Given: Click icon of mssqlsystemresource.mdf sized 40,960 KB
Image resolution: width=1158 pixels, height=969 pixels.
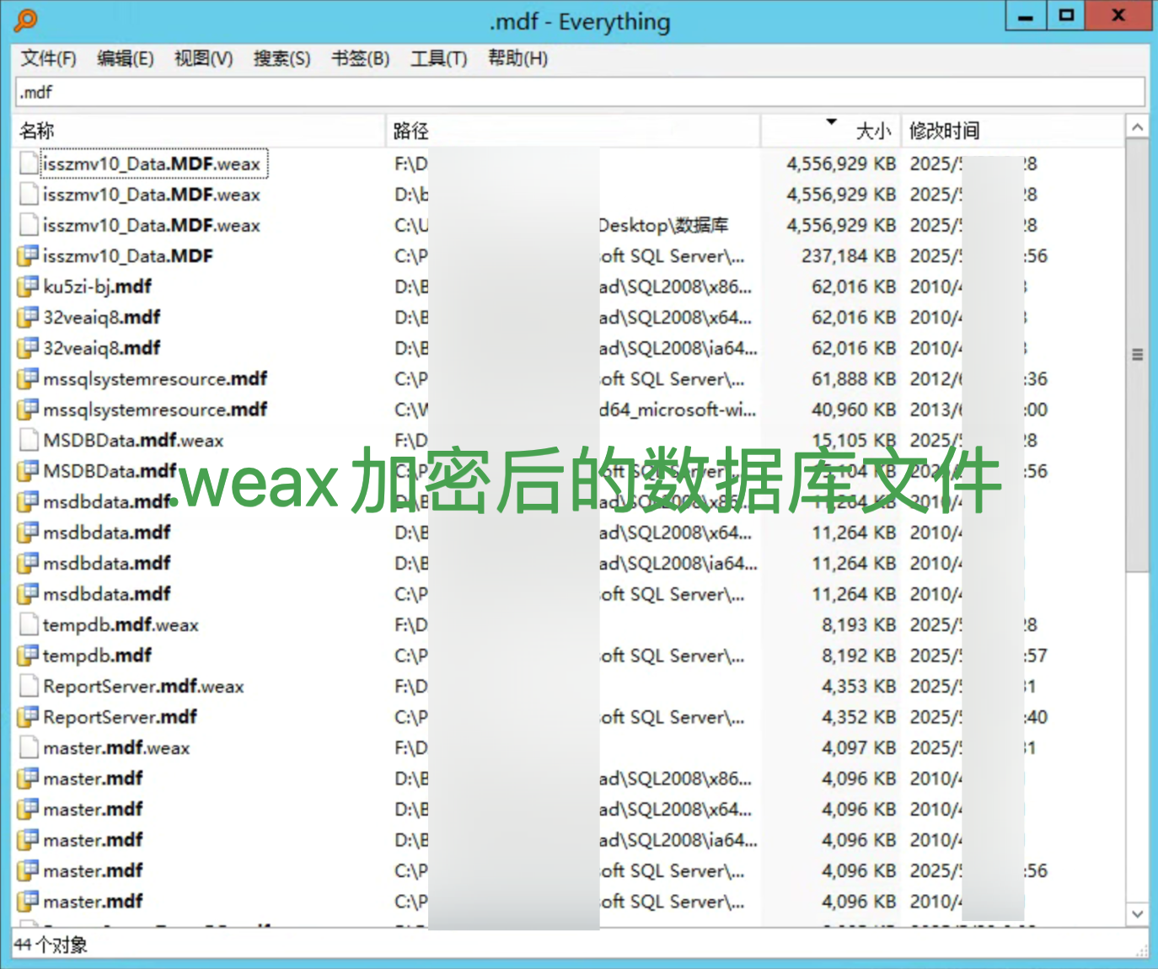Looking at the screenshot, I should (29, 410).
